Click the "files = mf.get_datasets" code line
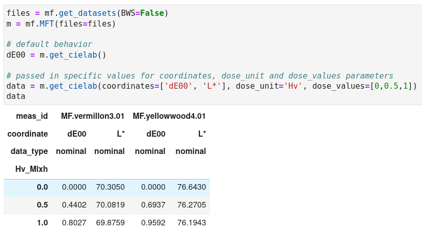 (87, 13)
